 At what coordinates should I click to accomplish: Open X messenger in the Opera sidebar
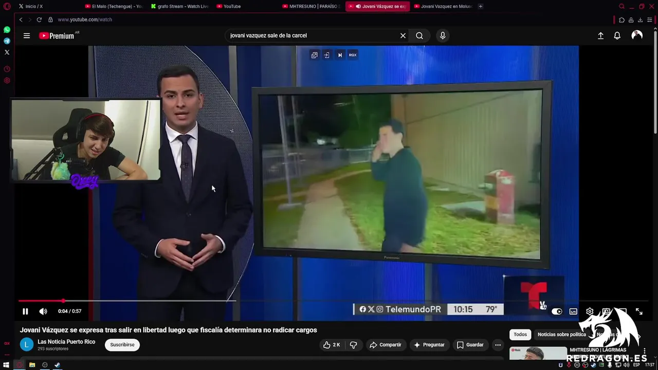[7, 52]
